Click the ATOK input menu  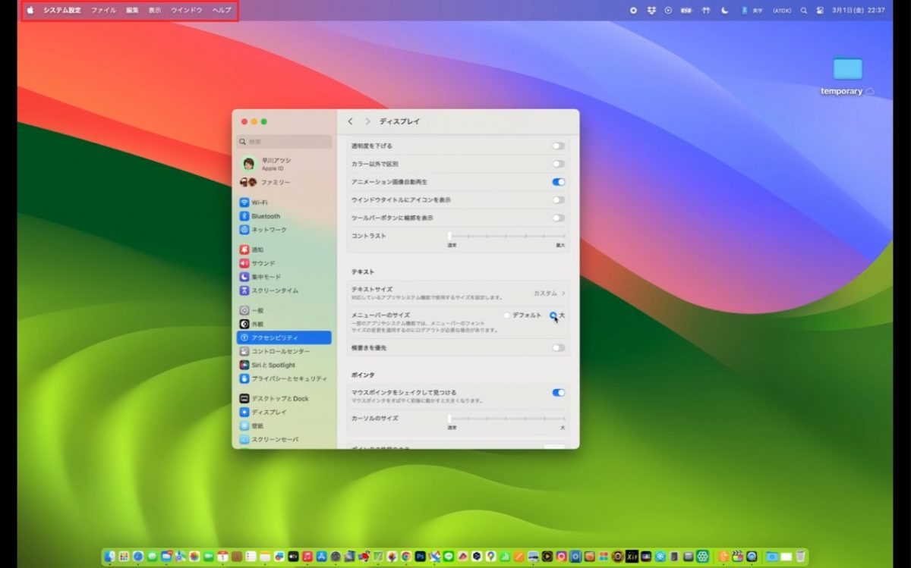[782, 11]
